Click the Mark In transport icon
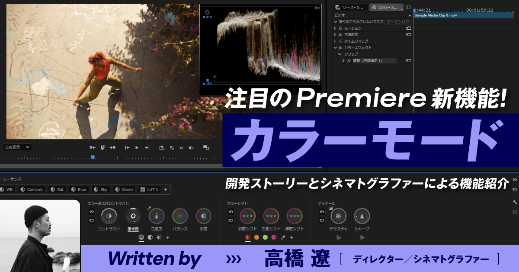Viewport: 519px width, 272px height. pyautogui.click(x=92, y=148)
